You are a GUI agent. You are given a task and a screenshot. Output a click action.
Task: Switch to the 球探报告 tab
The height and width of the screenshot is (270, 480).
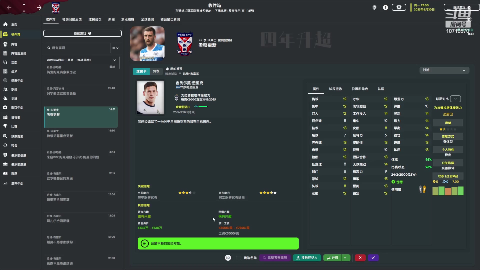click(335, 89)
